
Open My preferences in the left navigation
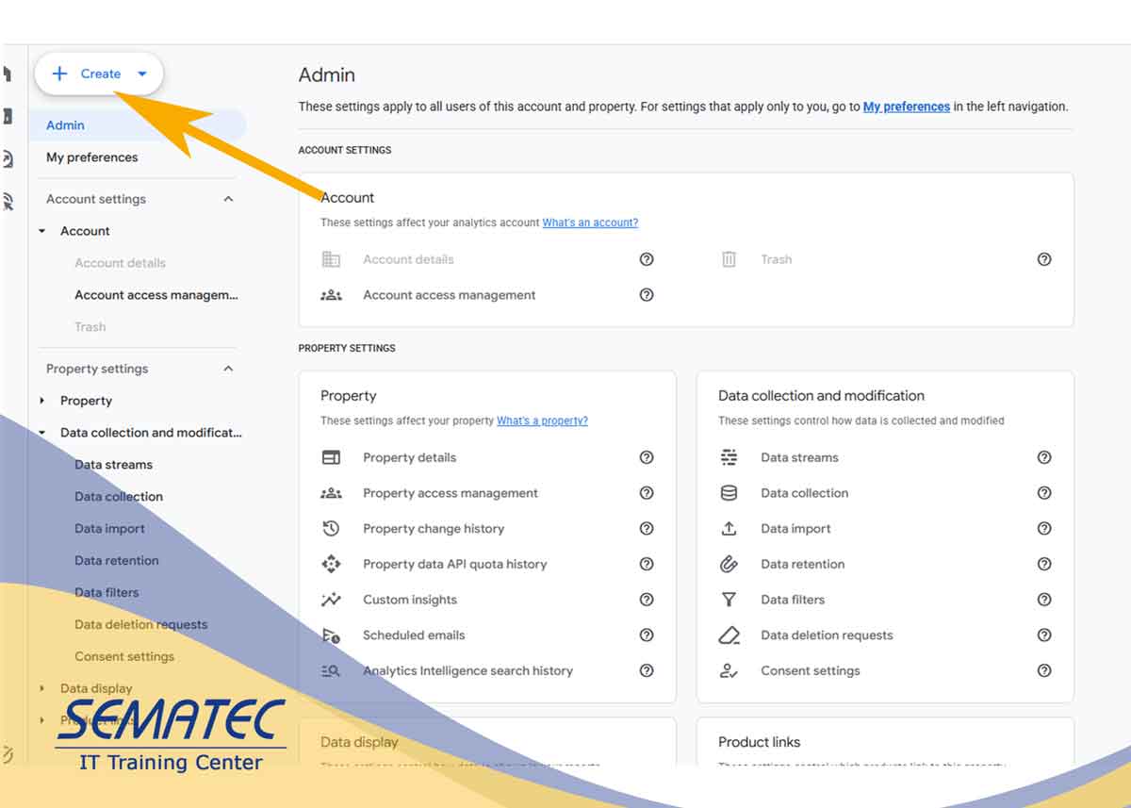pos(92,157)
